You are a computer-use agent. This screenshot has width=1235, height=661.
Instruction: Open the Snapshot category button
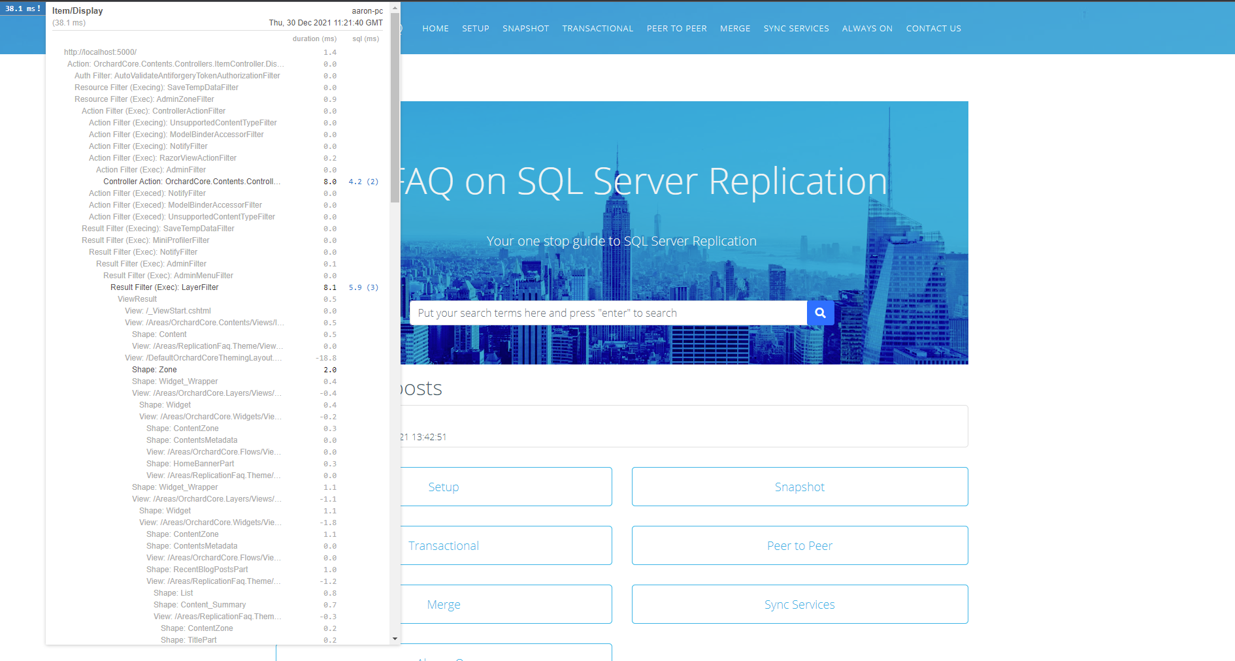[800, 487]
